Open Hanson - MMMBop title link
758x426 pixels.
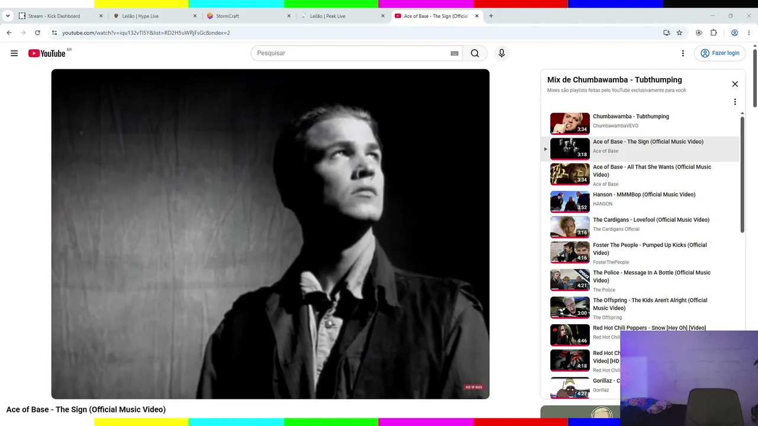[x=644, y=195]
